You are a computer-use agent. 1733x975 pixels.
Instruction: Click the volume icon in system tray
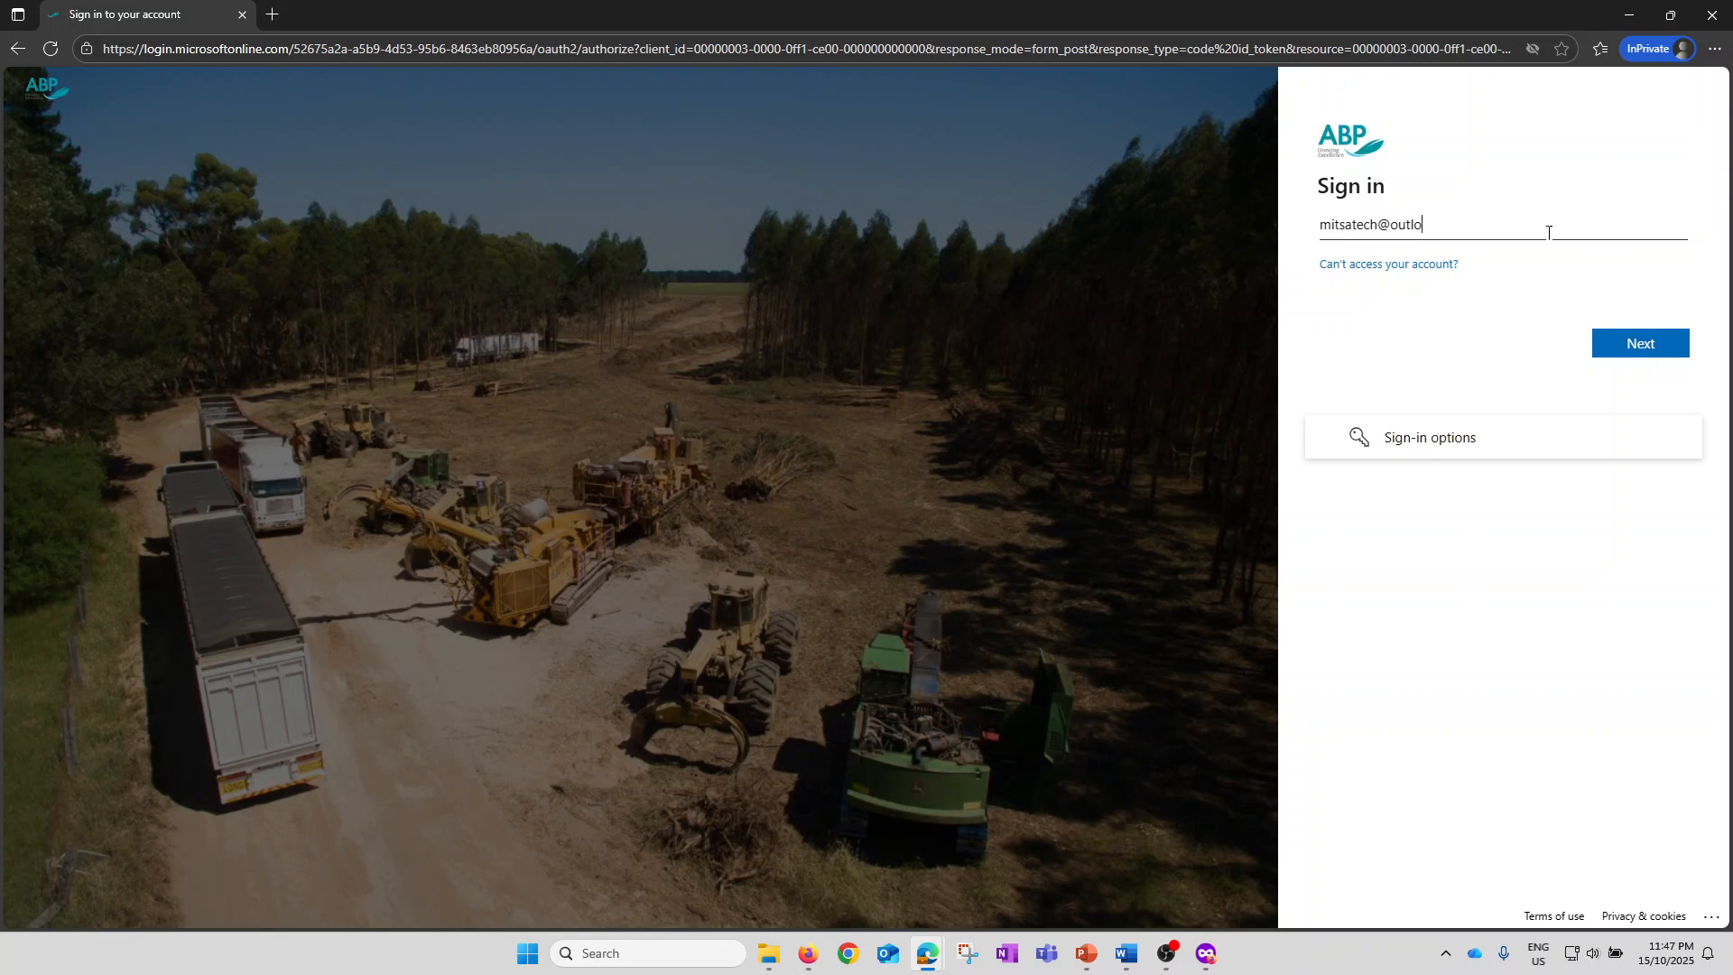[1592, 953]
